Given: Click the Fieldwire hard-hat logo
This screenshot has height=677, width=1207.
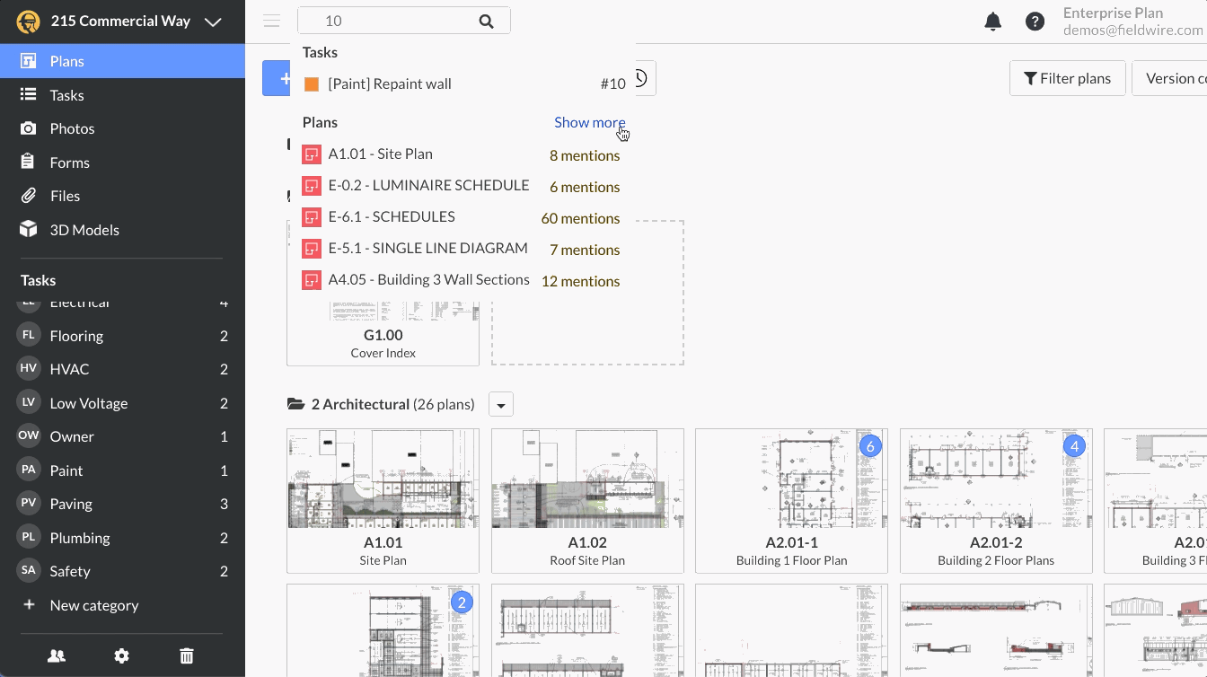Looking at the screenshot, I should (x=28, y=22).
